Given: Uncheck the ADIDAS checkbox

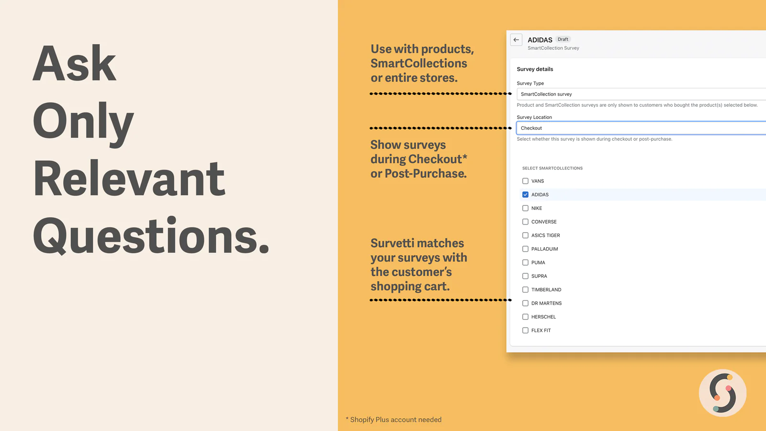Looking at the screenshot, I should click(525, 194).
